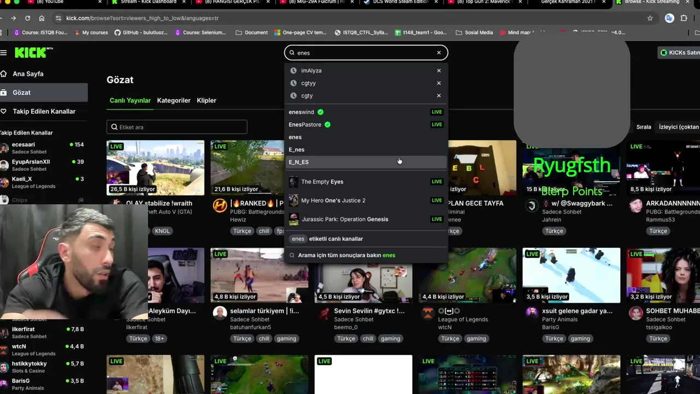Open SOHBET MUHABBET stream thumbnail
Viewport: 700px width, 394px height.
click(663, 275)
